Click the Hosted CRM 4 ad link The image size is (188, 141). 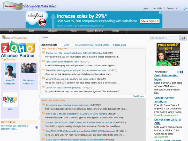pos(102,45)
